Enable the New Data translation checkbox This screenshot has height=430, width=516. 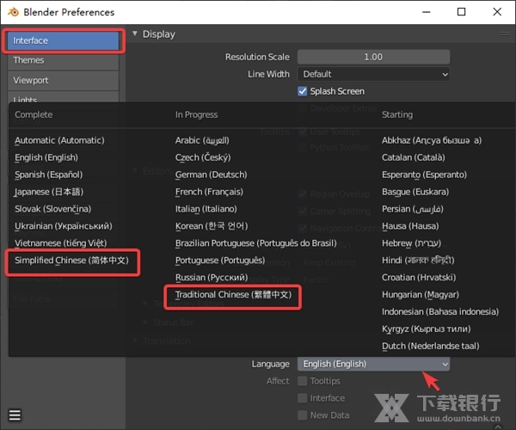(303, 415)
